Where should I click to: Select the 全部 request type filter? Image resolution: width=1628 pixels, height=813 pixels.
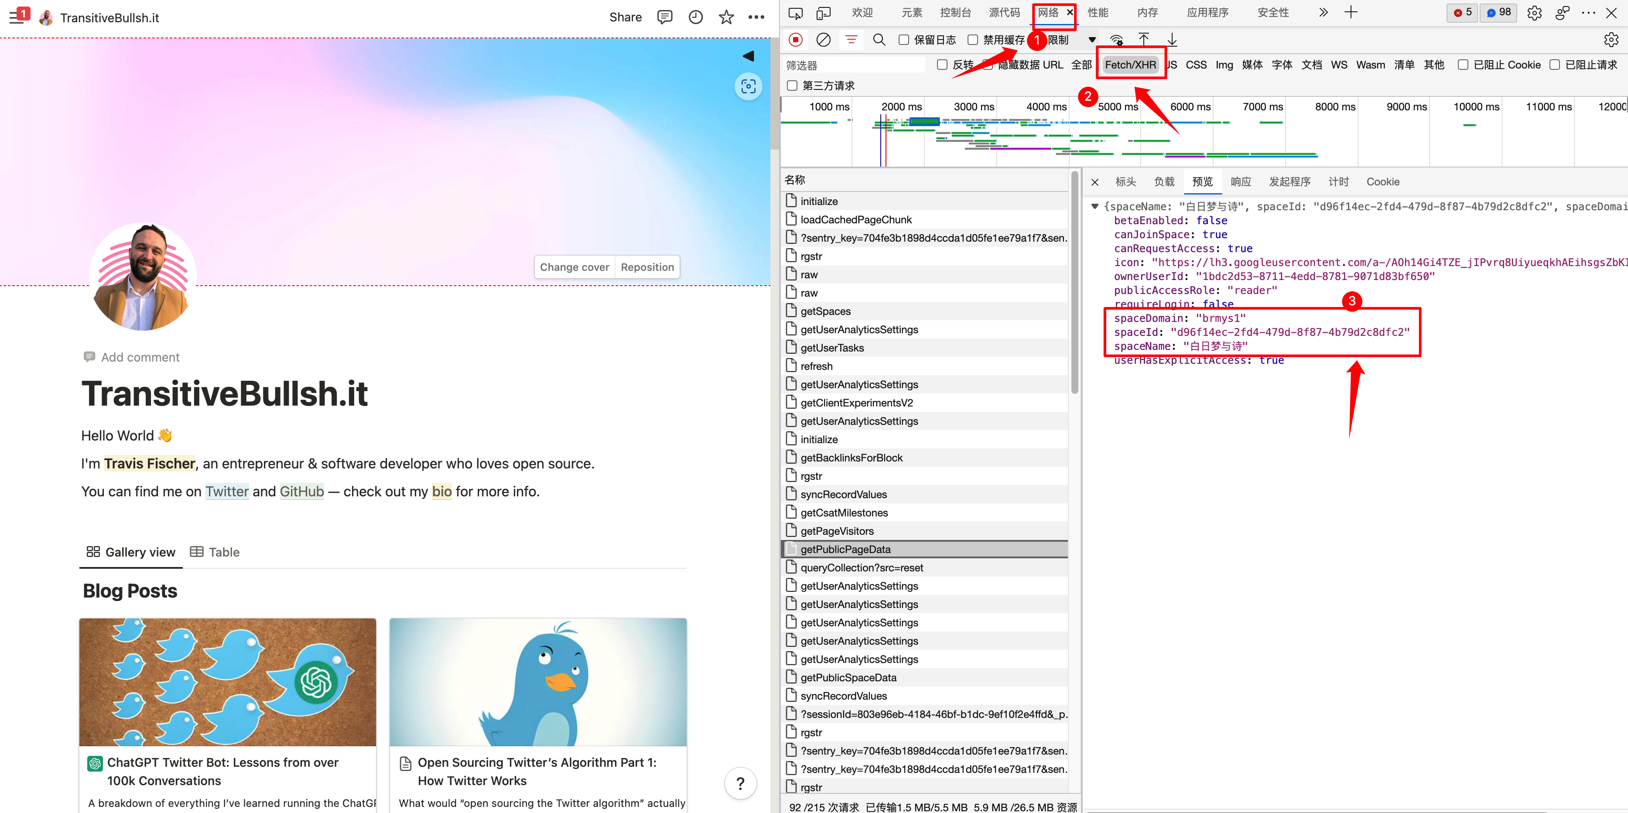1081,65
